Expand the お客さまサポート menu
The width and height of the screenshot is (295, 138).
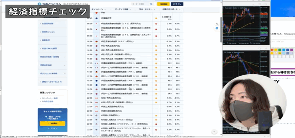click(171, 9)
